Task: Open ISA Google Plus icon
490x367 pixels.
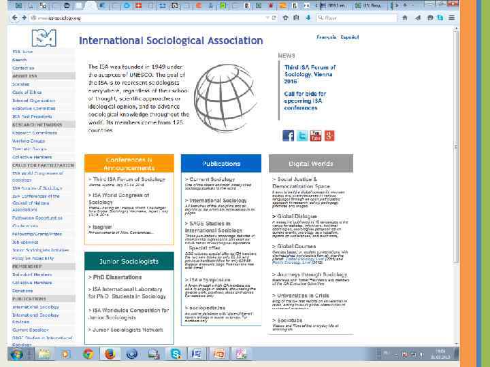Action: click(329, 136)
